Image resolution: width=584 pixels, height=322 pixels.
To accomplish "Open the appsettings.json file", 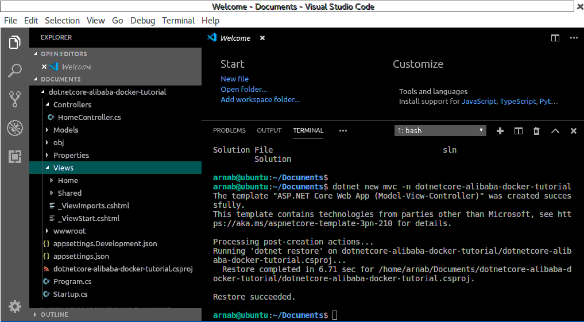I will 81,257.
